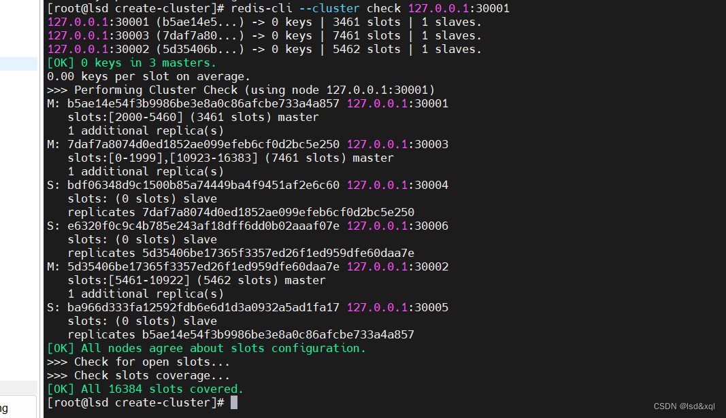Click the line "127.0.0.1:30001 (b5ae14e5...)" summary

pos(265,22)
